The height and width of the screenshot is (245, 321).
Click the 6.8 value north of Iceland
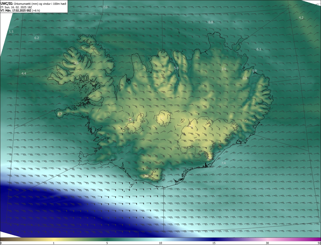pyautogui.click(x=211, y=22)
